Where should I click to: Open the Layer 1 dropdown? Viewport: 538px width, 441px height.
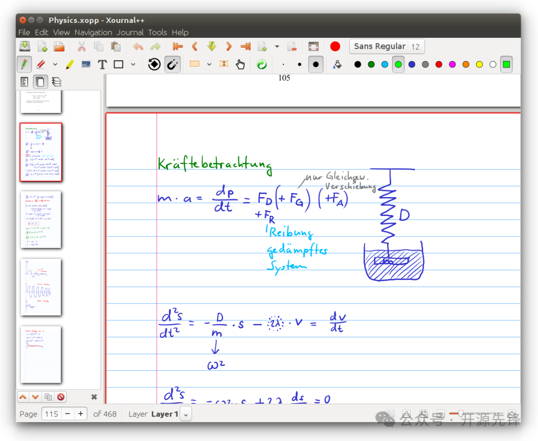(186, 414)
